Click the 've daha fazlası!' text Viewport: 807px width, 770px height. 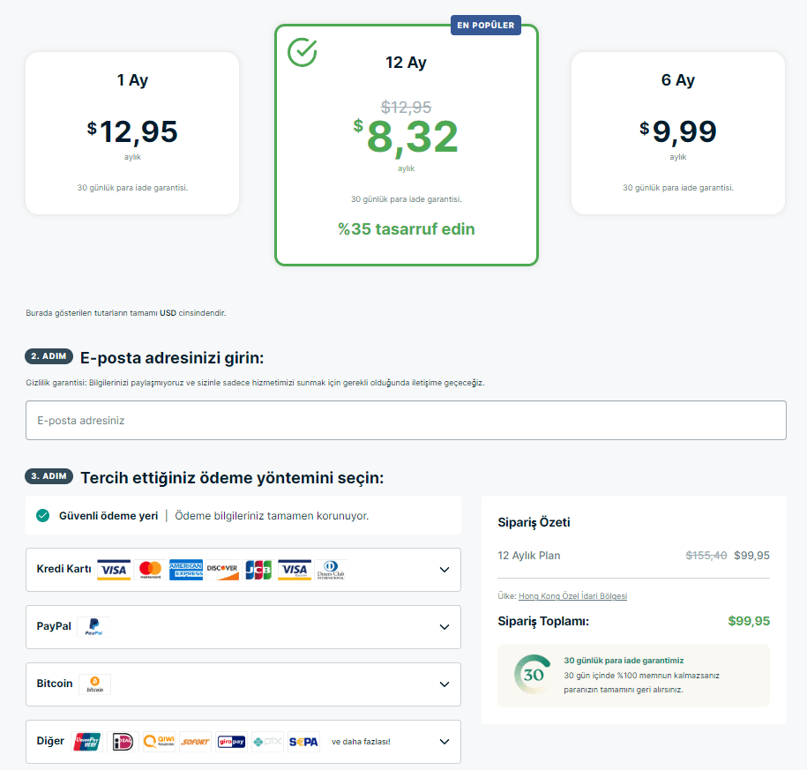(361, 742)
